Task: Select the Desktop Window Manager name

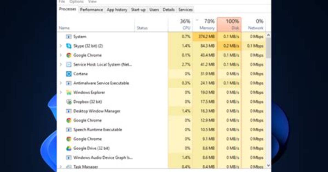Action: point(97,111)
